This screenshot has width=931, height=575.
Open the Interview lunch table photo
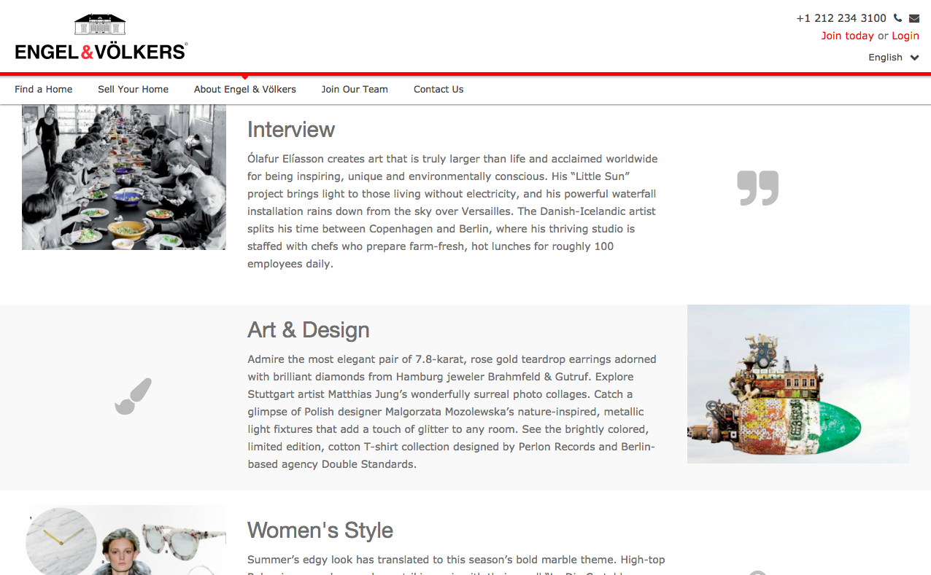[x=124, y=177]
